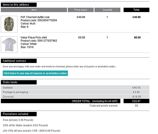This screenshot has height=134, width=158.
Task: Click the Total column header
Action: click(x=136, y=10)
